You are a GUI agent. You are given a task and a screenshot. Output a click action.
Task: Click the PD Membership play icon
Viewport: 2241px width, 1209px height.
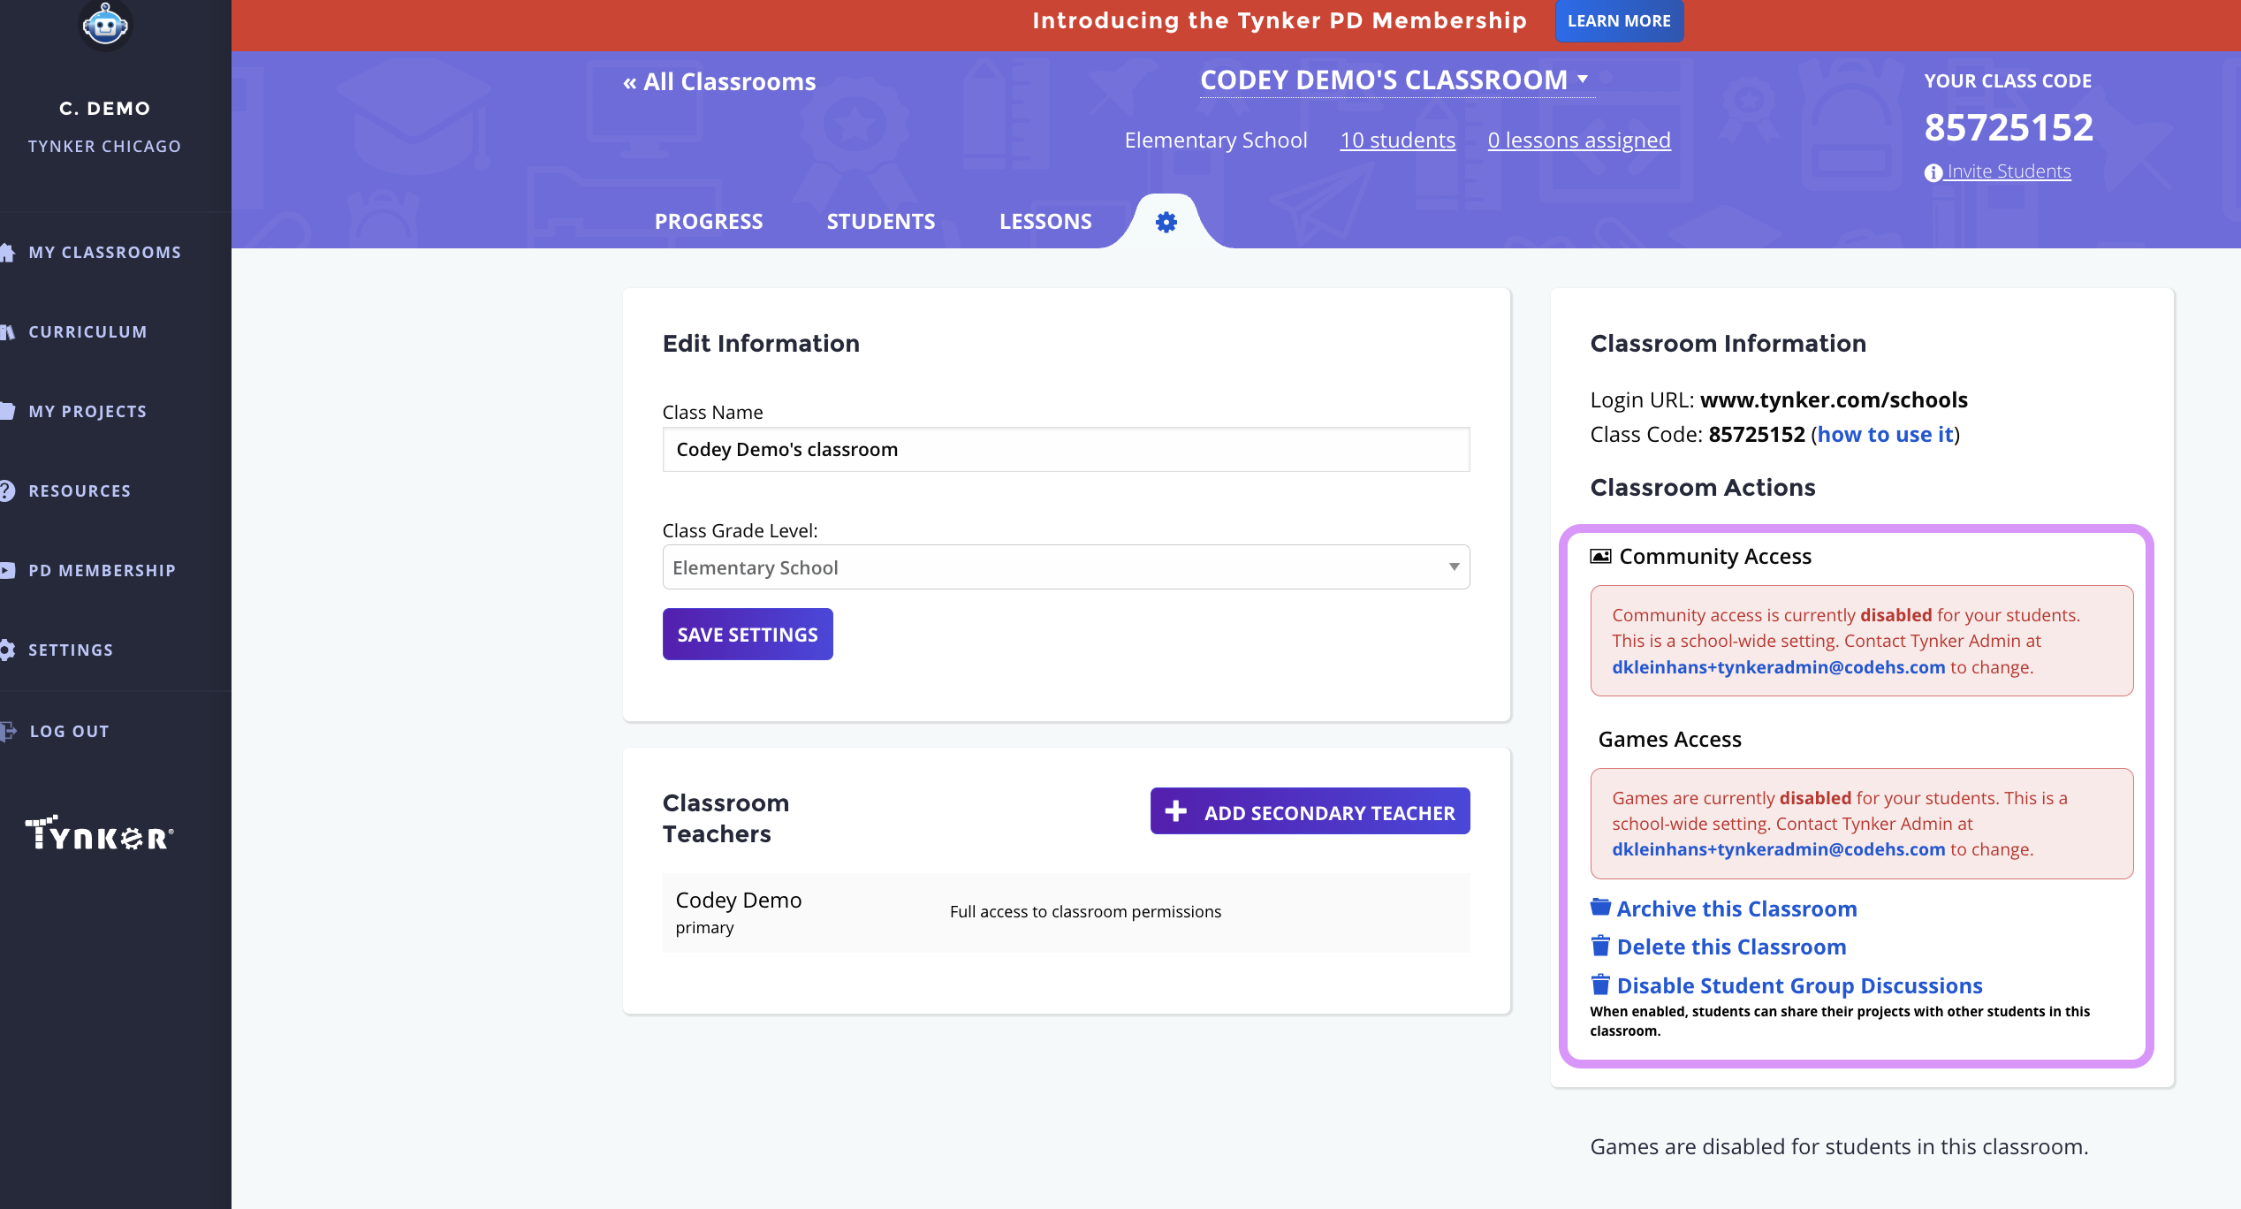pyautogui.click(x=7, y=570)
